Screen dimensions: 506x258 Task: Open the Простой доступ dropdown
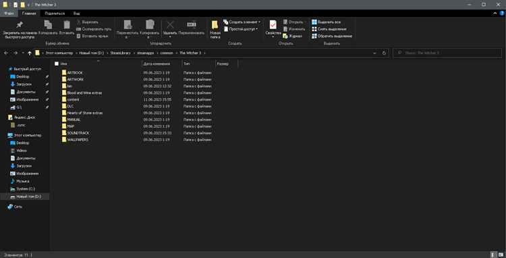coord(240,29)
